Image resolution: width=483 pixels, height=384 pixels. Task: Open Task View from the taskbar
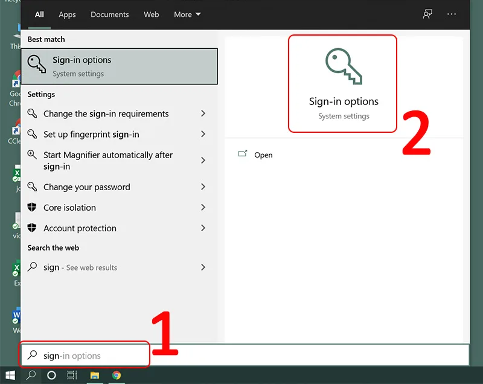pyautogui.click(x=72, y=375)
